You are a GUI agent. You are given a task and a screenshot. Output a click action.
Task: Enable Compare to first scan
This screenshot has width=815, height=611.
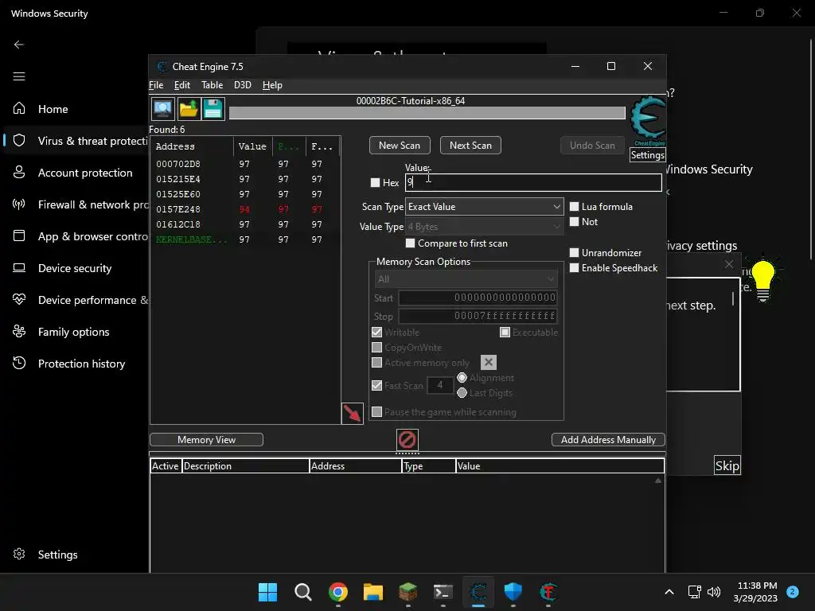click(x=410, y=243)
